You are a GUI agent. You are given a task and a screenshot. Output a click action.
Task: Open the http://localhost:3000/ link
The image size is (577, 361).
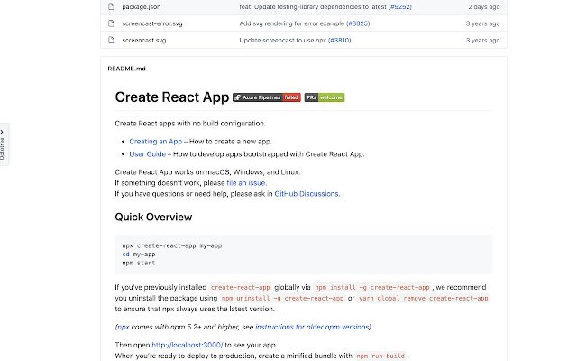coord(188,345)
